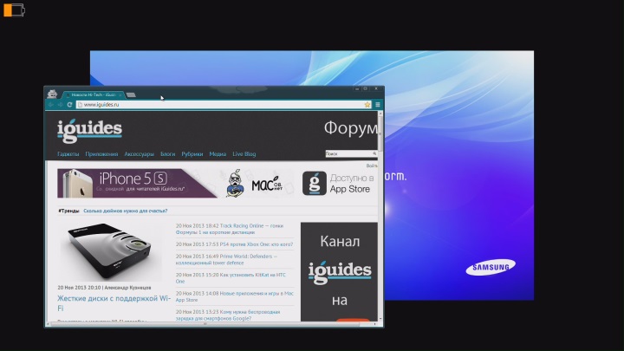
Task: Click the Доступно в App Store text
Action: point(351,184)
